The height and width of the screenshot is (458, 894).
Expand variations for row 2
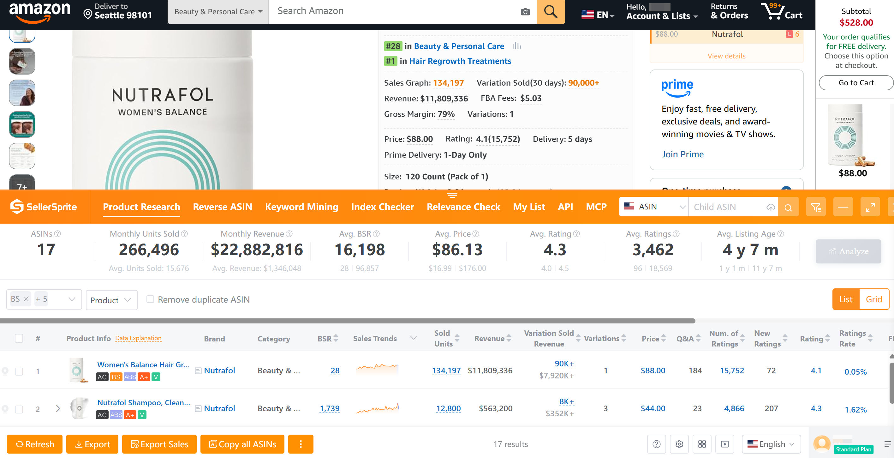[x=58, y=409]
